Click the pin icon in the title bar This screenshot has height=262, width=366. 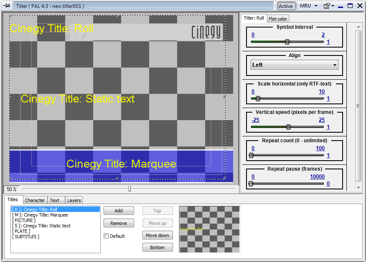tap(7, 5)
